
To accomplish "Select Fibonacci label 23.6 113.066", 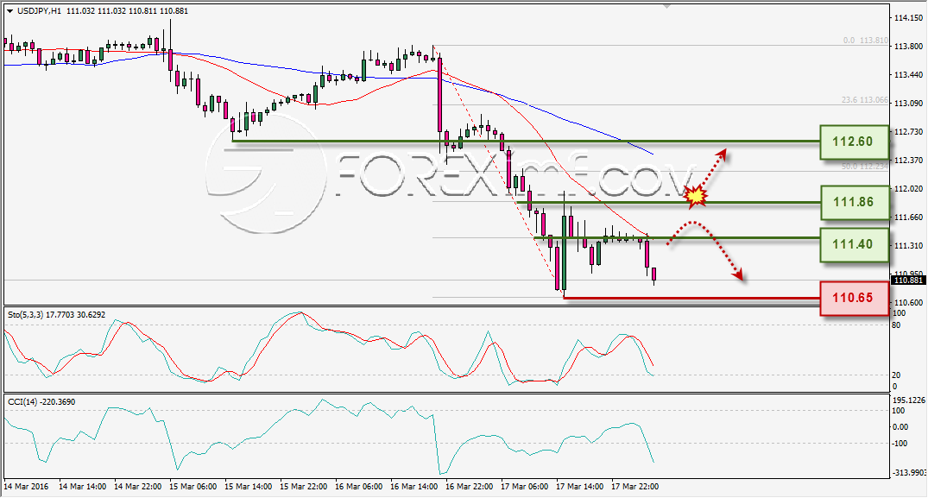I will click(x=865, y=100).
